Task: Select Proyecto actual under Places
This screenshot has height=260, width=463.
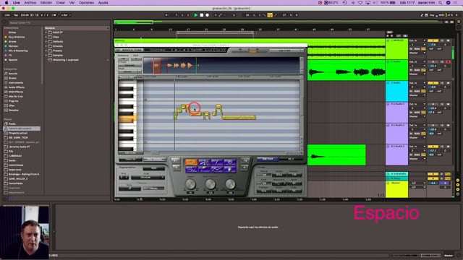Action: click(17, 133)
